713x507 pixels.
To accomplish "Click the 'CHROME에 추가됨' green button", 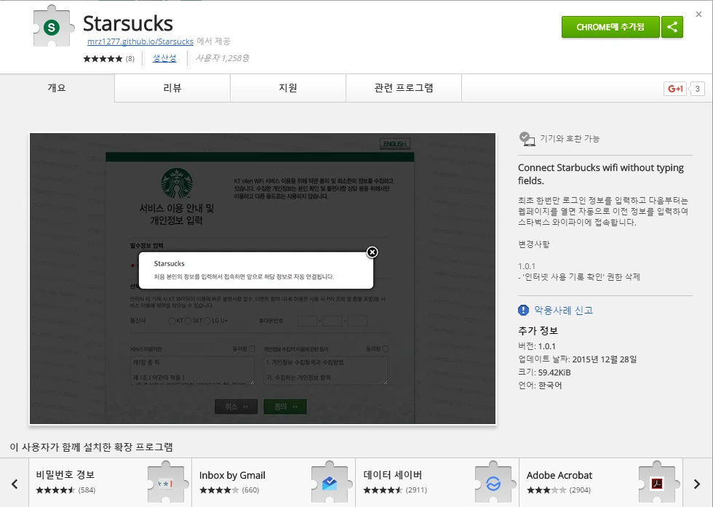I will [610, 28].
